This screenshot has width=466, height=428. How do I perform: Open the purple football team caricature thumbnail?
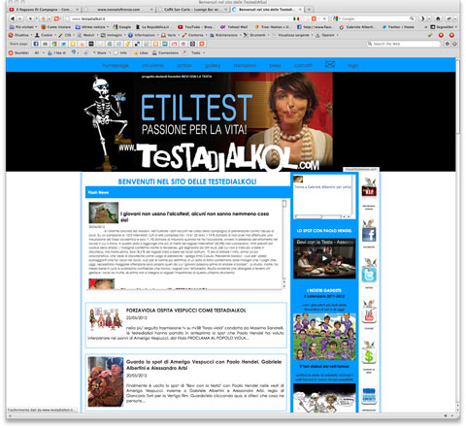click(324, 337)
